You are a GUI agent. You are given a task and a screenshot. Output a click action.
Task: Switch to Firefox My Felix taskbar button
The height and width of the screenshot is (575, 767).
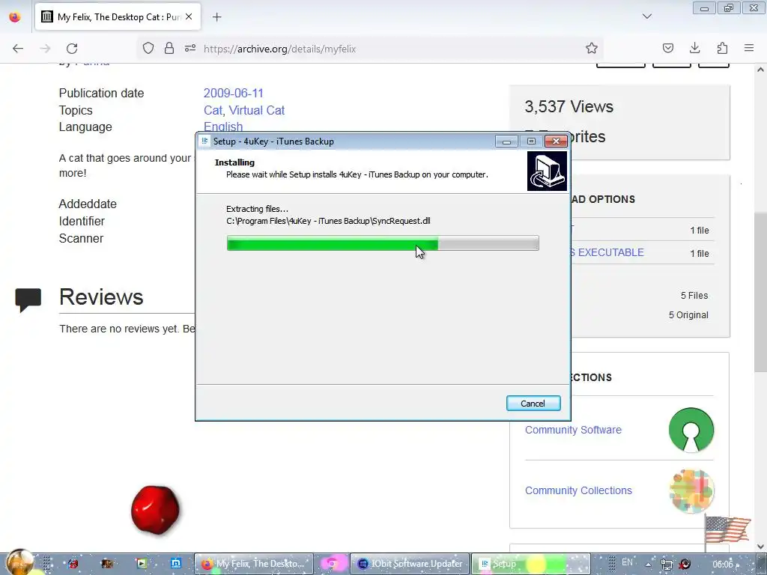tap(254, 564)
